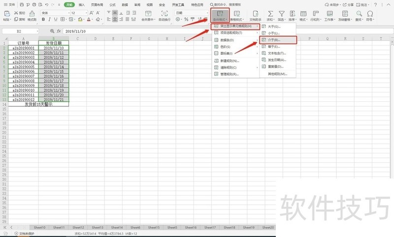The image size is (394, 237).
Task: Toggle Italic formatting
Action: [50, 19]
